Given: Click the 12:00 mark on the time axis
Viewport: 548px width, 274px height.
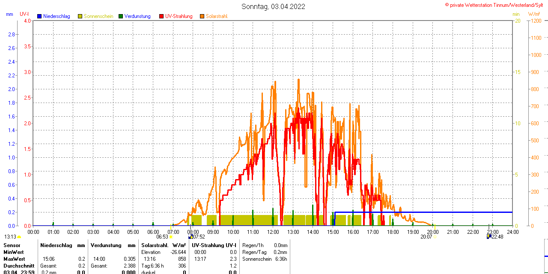Looking at the screenshot, I should coord(273,232).
